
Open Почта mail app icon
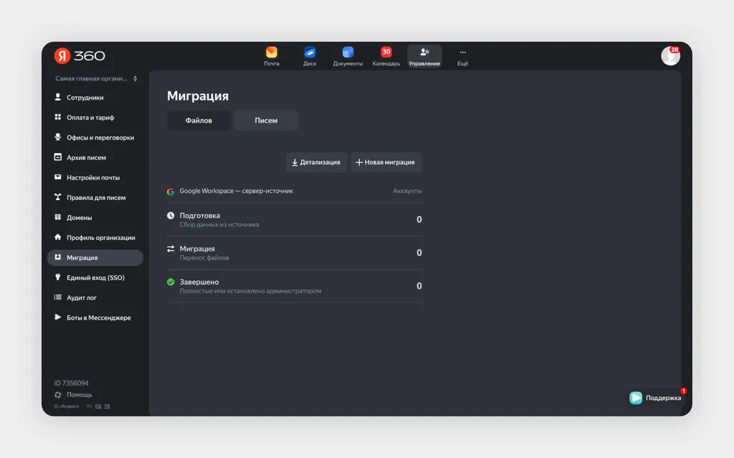(272, 56)
